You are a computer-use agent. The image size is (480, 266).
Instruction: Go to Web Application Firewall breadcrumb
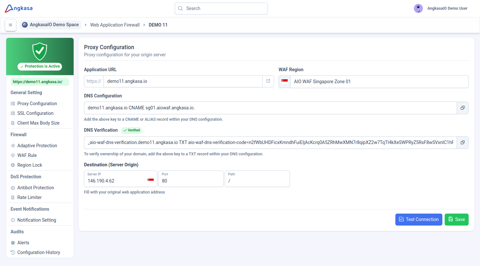click(115, 25)
